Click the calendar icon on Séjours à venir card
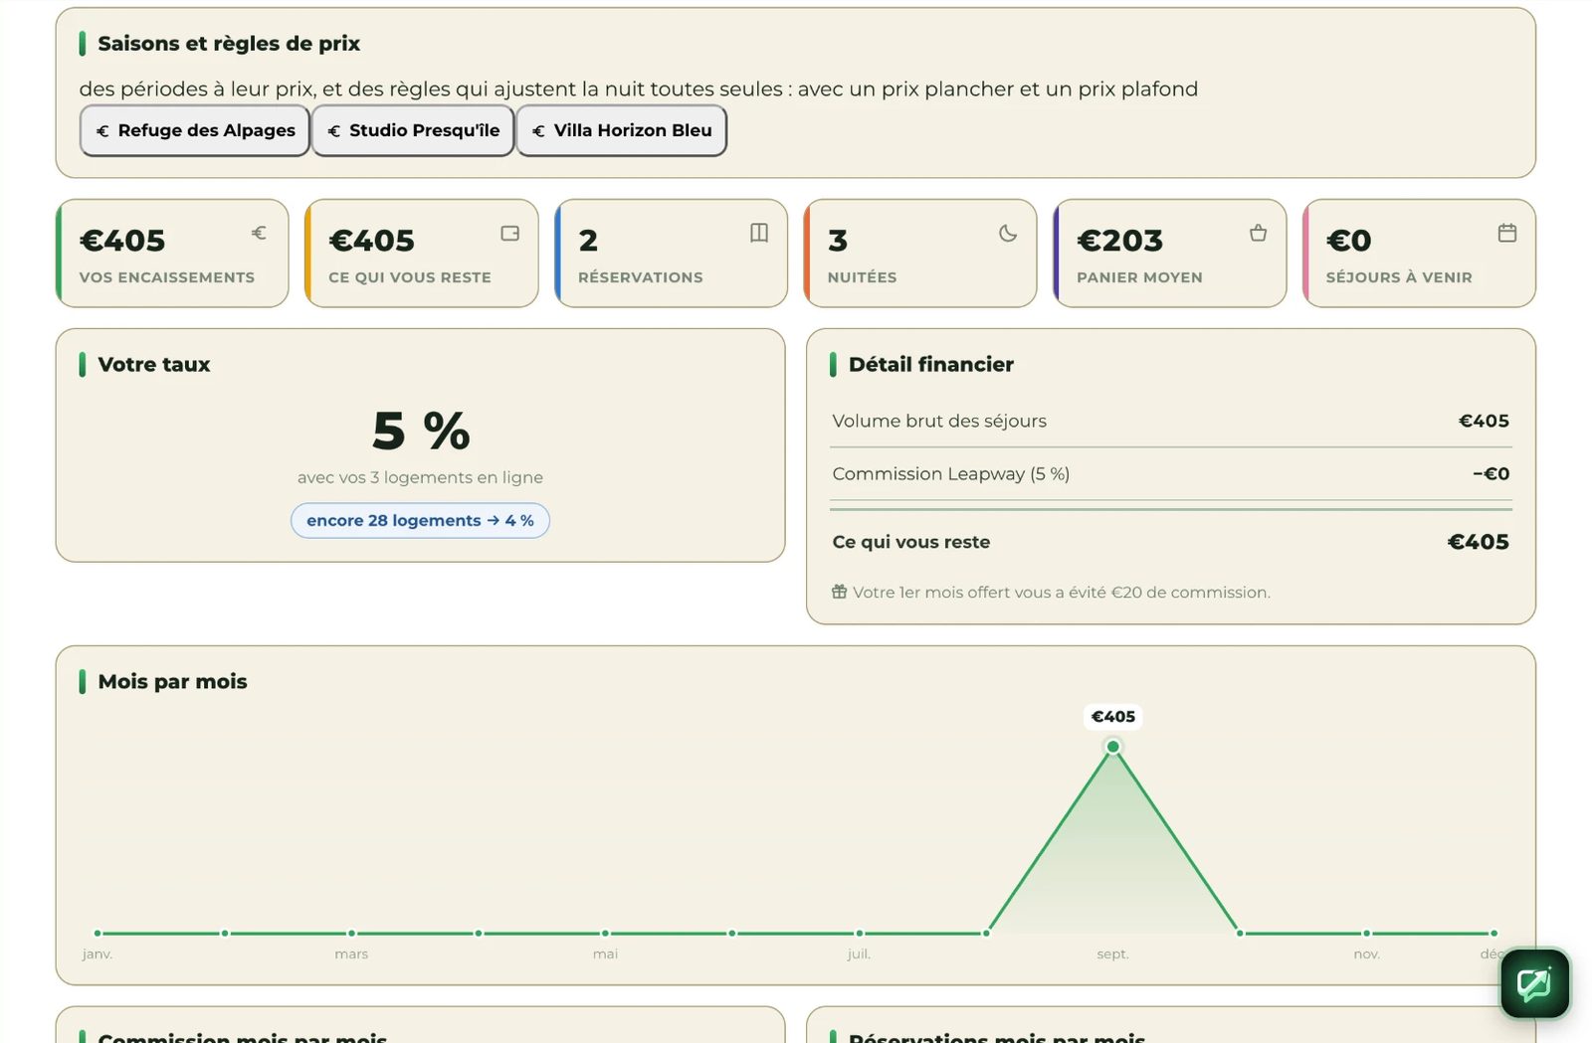This screenshot has width=1592, height=1043. pyautogui.click(x=1507, y=233)
